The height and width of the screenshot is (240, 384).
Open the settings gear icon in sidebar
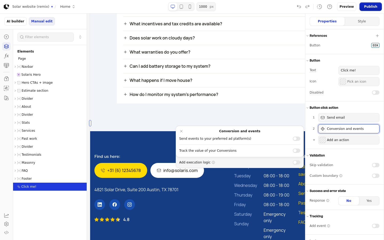pos(6,224)
